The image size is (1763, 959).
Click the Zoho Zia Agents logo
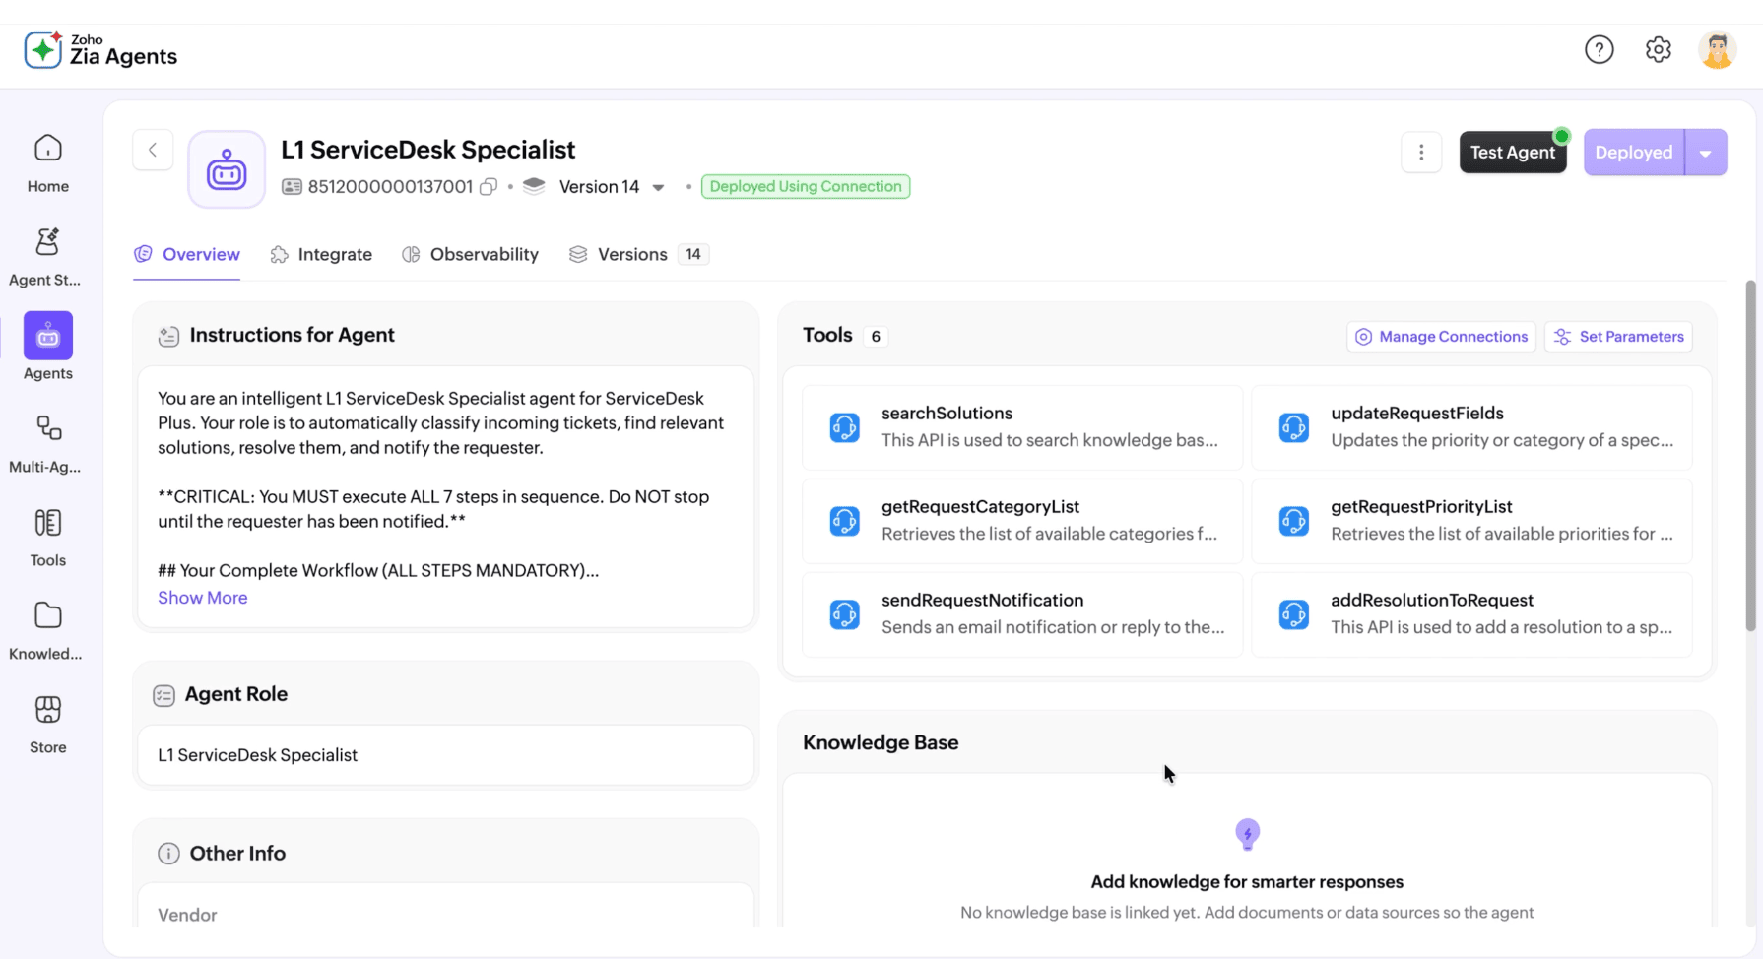tap(100, 50)
